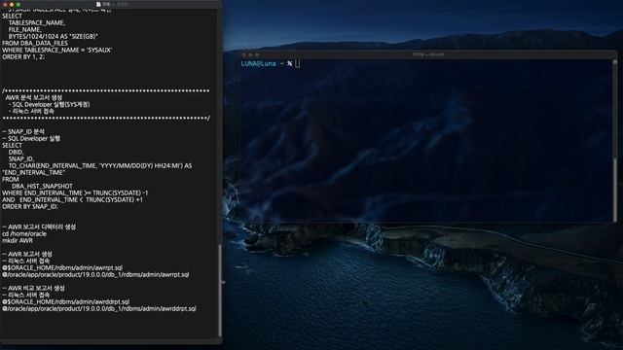Minimize the text editor window
623x350 pixels.
click(x=12, y=4)
